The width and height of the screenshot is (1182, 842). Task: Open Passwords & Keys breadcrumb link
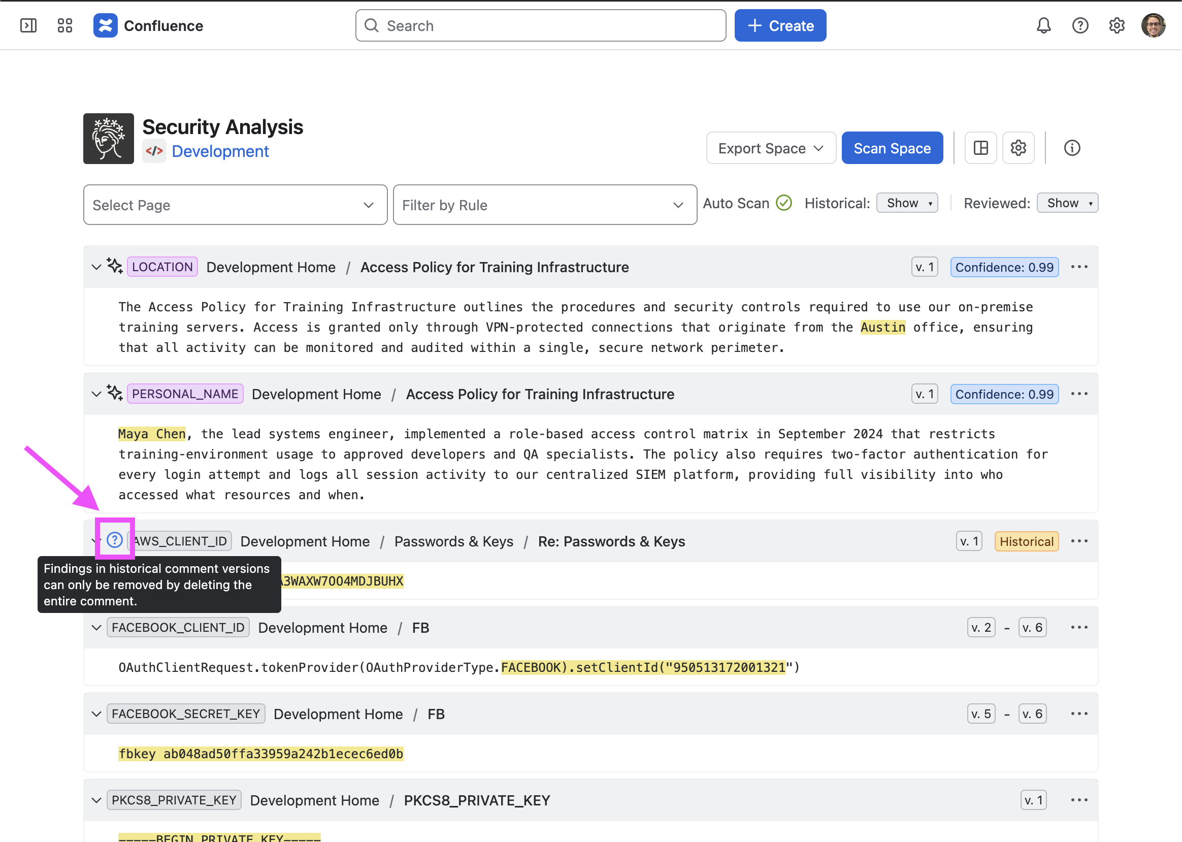click(453, 542)
